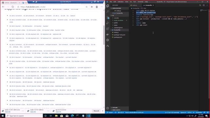Expand the .vscode folder
Screen dimensions: 210x118
tap(120, 18)
